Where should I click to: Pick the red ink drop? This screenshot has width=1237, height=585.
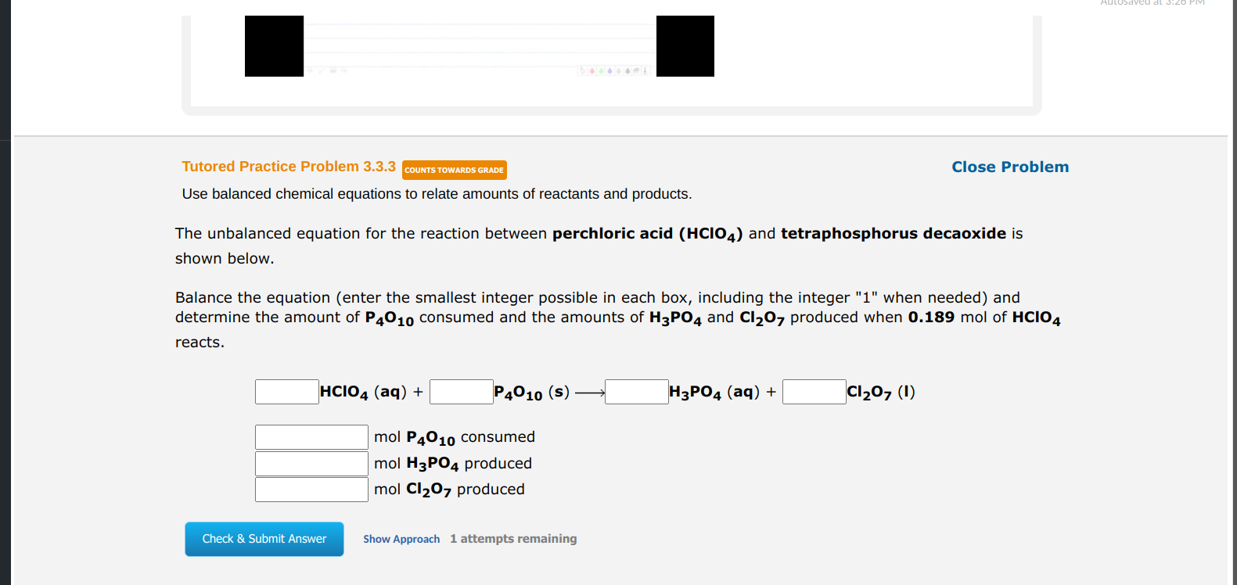click(x=592, y=70)
